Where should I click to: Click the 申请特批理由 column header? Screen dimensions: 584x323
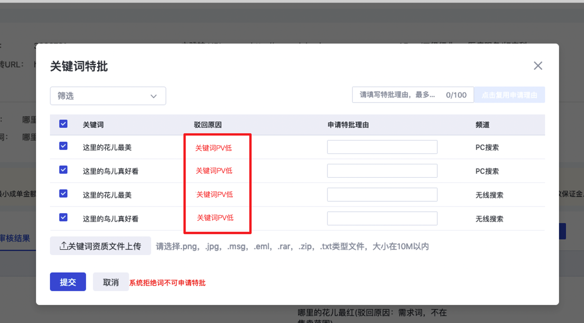(348, 125)
